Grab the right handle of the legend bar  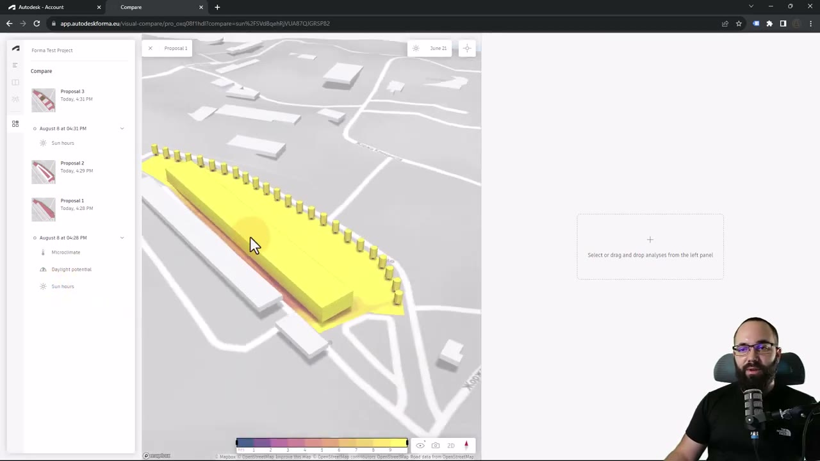tap(407, 443)
